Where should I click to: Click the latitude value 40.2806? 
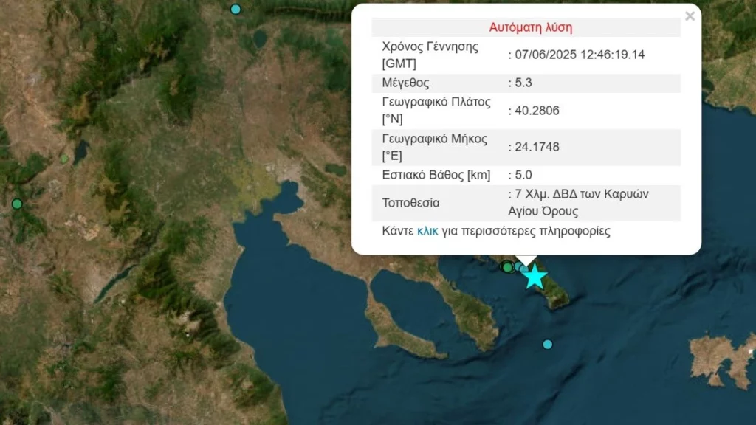(x=537, y=111)
